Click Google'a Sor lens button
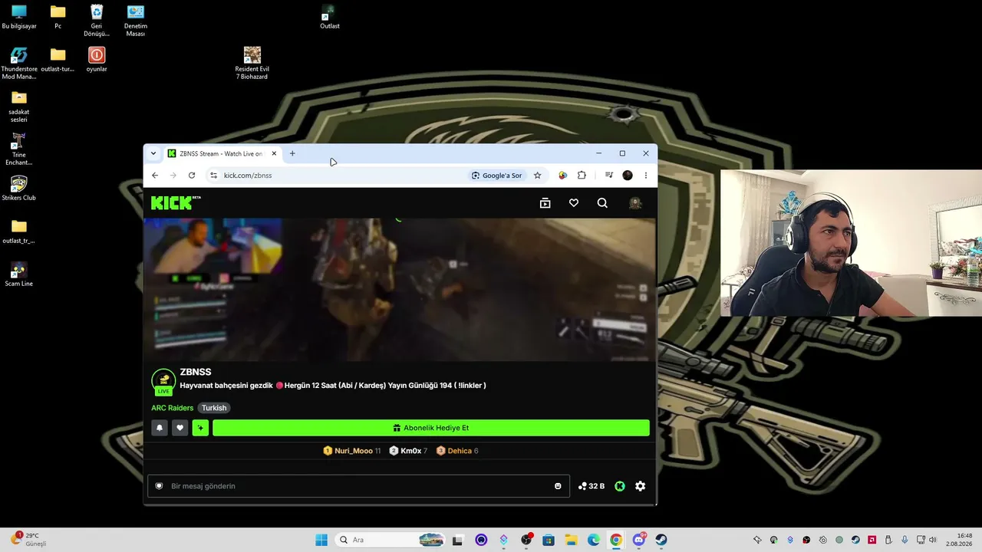 click(x=497, y=176)
